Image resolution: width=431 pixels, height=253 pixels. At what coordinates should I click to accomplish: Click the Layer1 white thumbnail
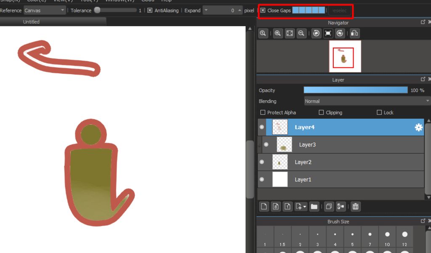280,179
